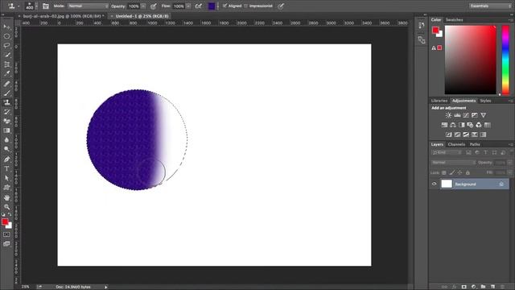Select the Gradient tool
This screenshot has width=515, height=290.
[6, 130]
